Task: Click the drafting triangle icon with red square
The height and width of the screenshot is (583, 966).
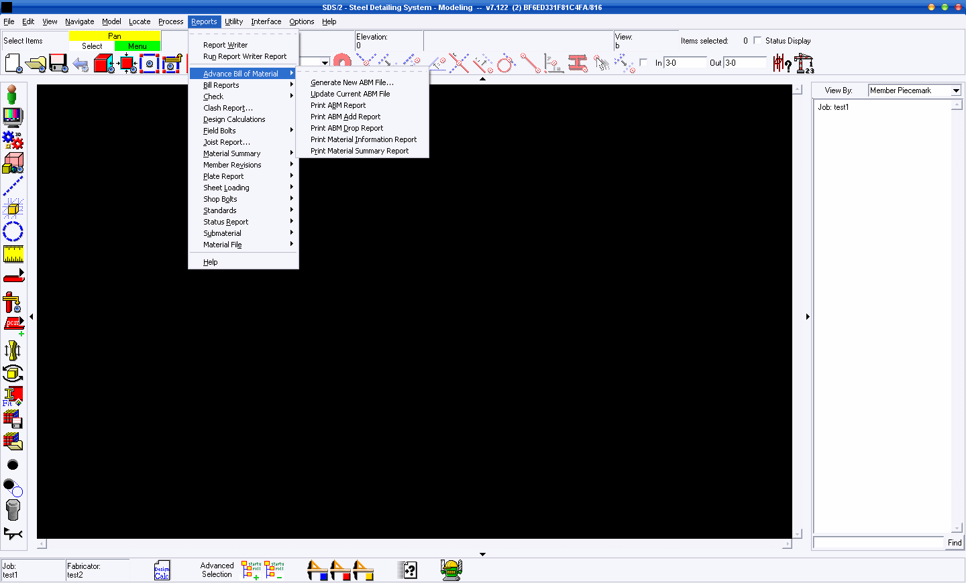Action: pyautogui.click(x=340, y=570)
